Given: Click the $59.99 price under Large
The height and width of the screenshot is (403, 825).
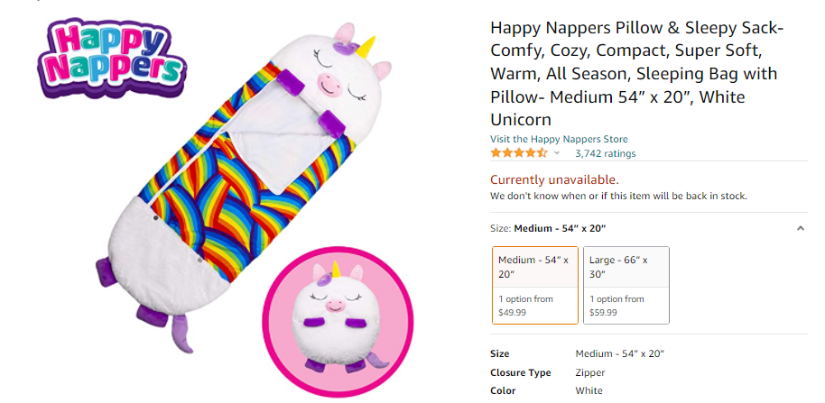Looking at the screenshot, I should pyautogui.click(x=603, y=312).
